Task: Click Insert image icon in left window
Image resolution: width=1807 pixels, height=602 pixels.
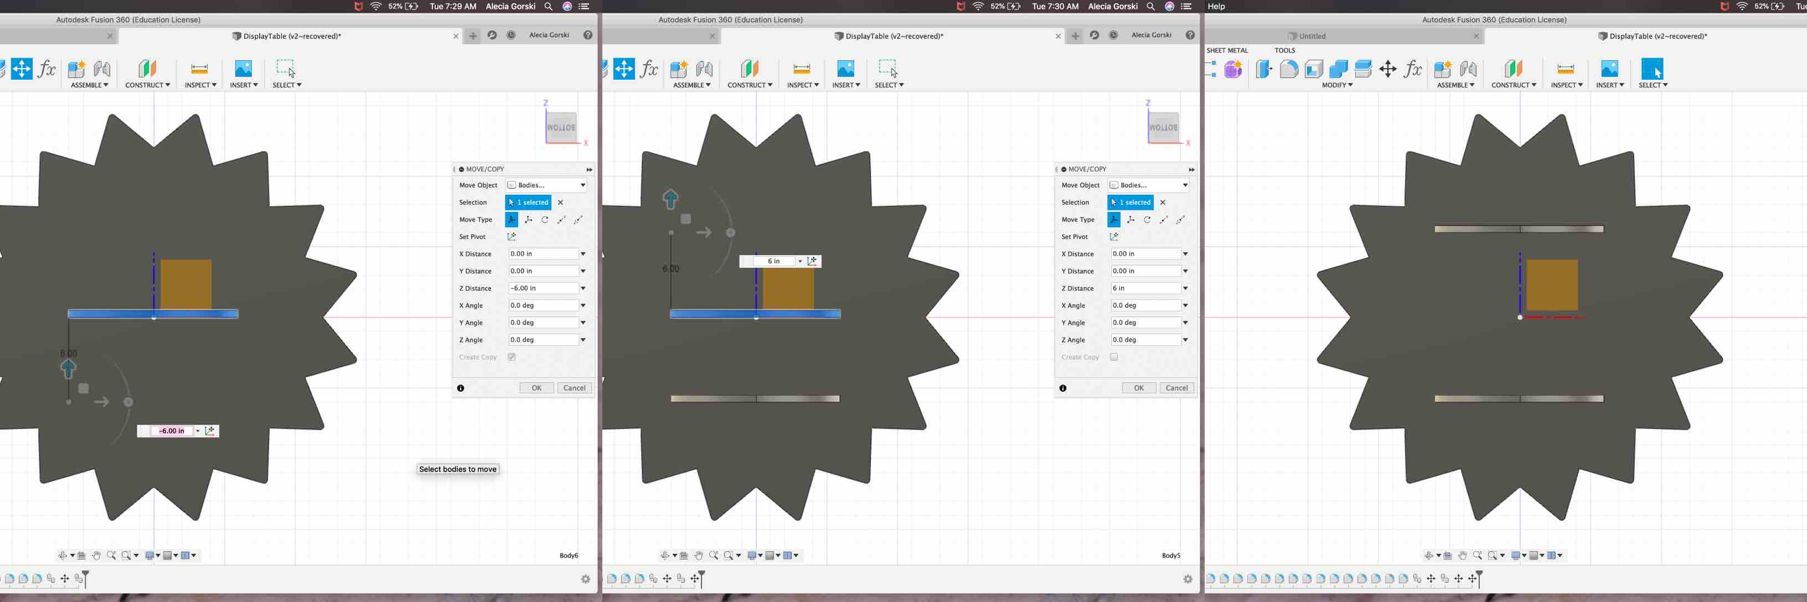Action: point(244,69)
